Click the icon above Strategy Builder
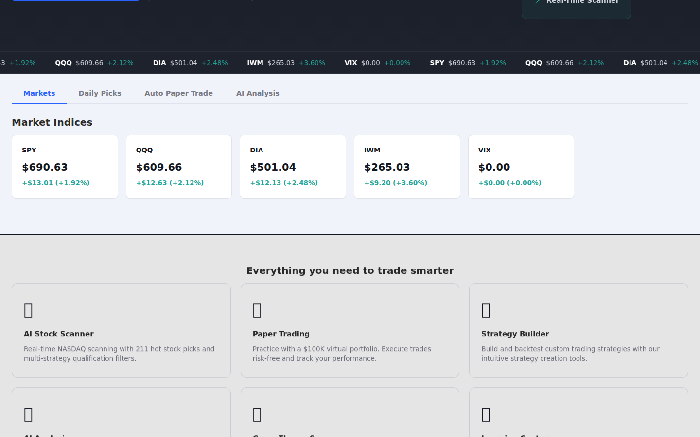The height and width of the screenshot is (437, 700). tap(486, 310)
